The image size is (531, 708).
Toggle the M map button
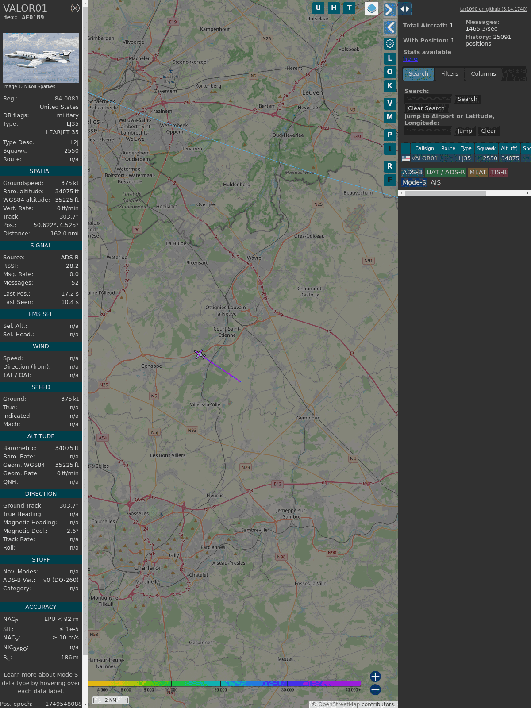(x=390, y=117)
